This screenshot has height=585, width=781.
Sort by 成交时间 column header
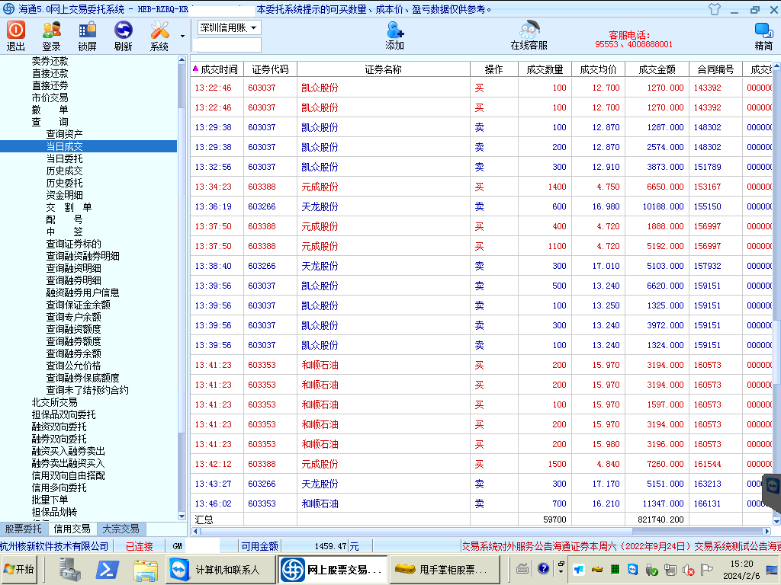tap(218, 69)
